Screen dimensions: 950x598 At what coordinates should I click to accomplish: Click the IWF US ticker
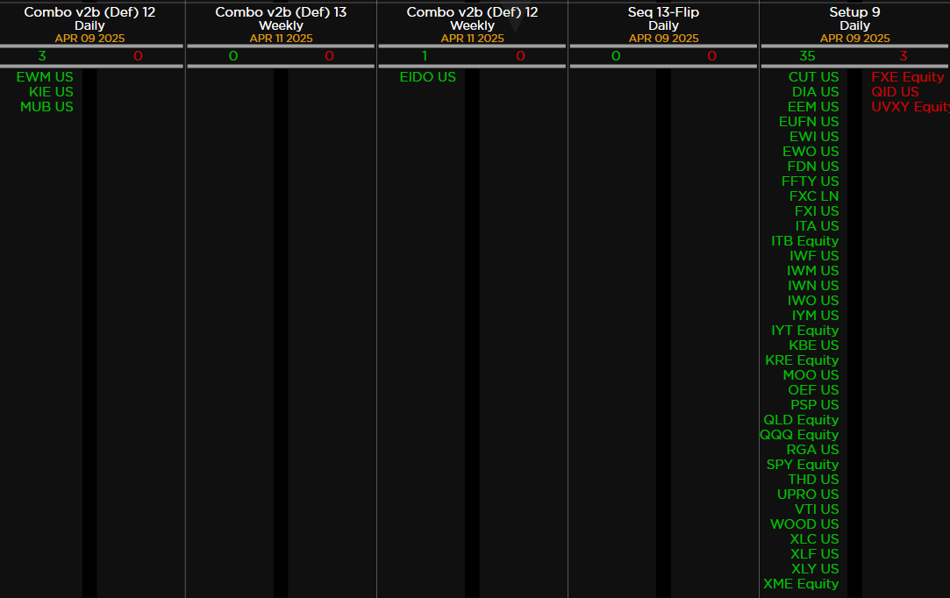(814, 256)
